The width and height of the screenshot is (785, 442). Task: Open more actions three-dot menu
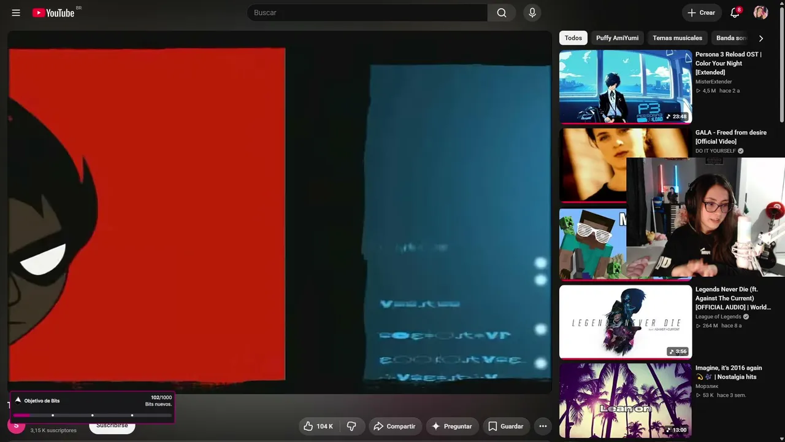tap(543, 426)
